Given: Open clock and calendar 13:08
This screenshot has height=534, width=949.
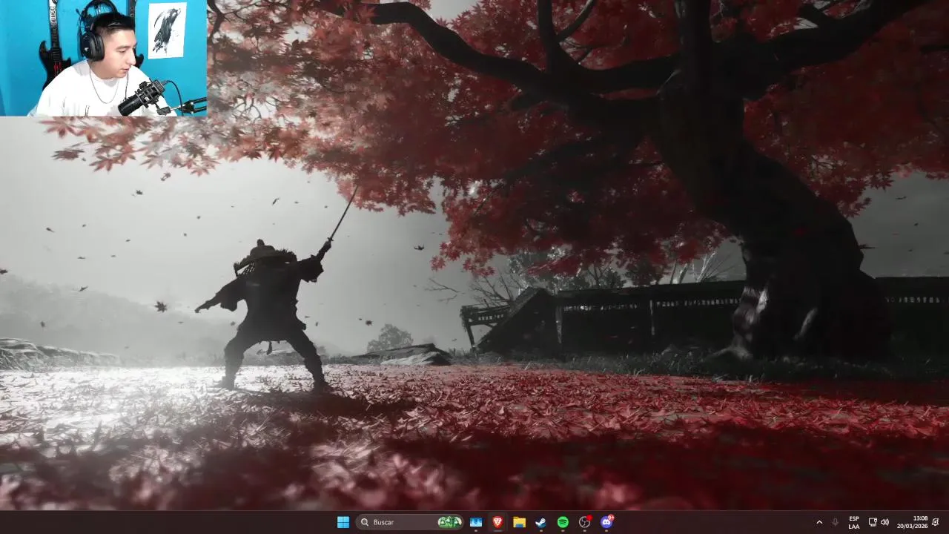Looking at the screenshot, I should [912, 522].
